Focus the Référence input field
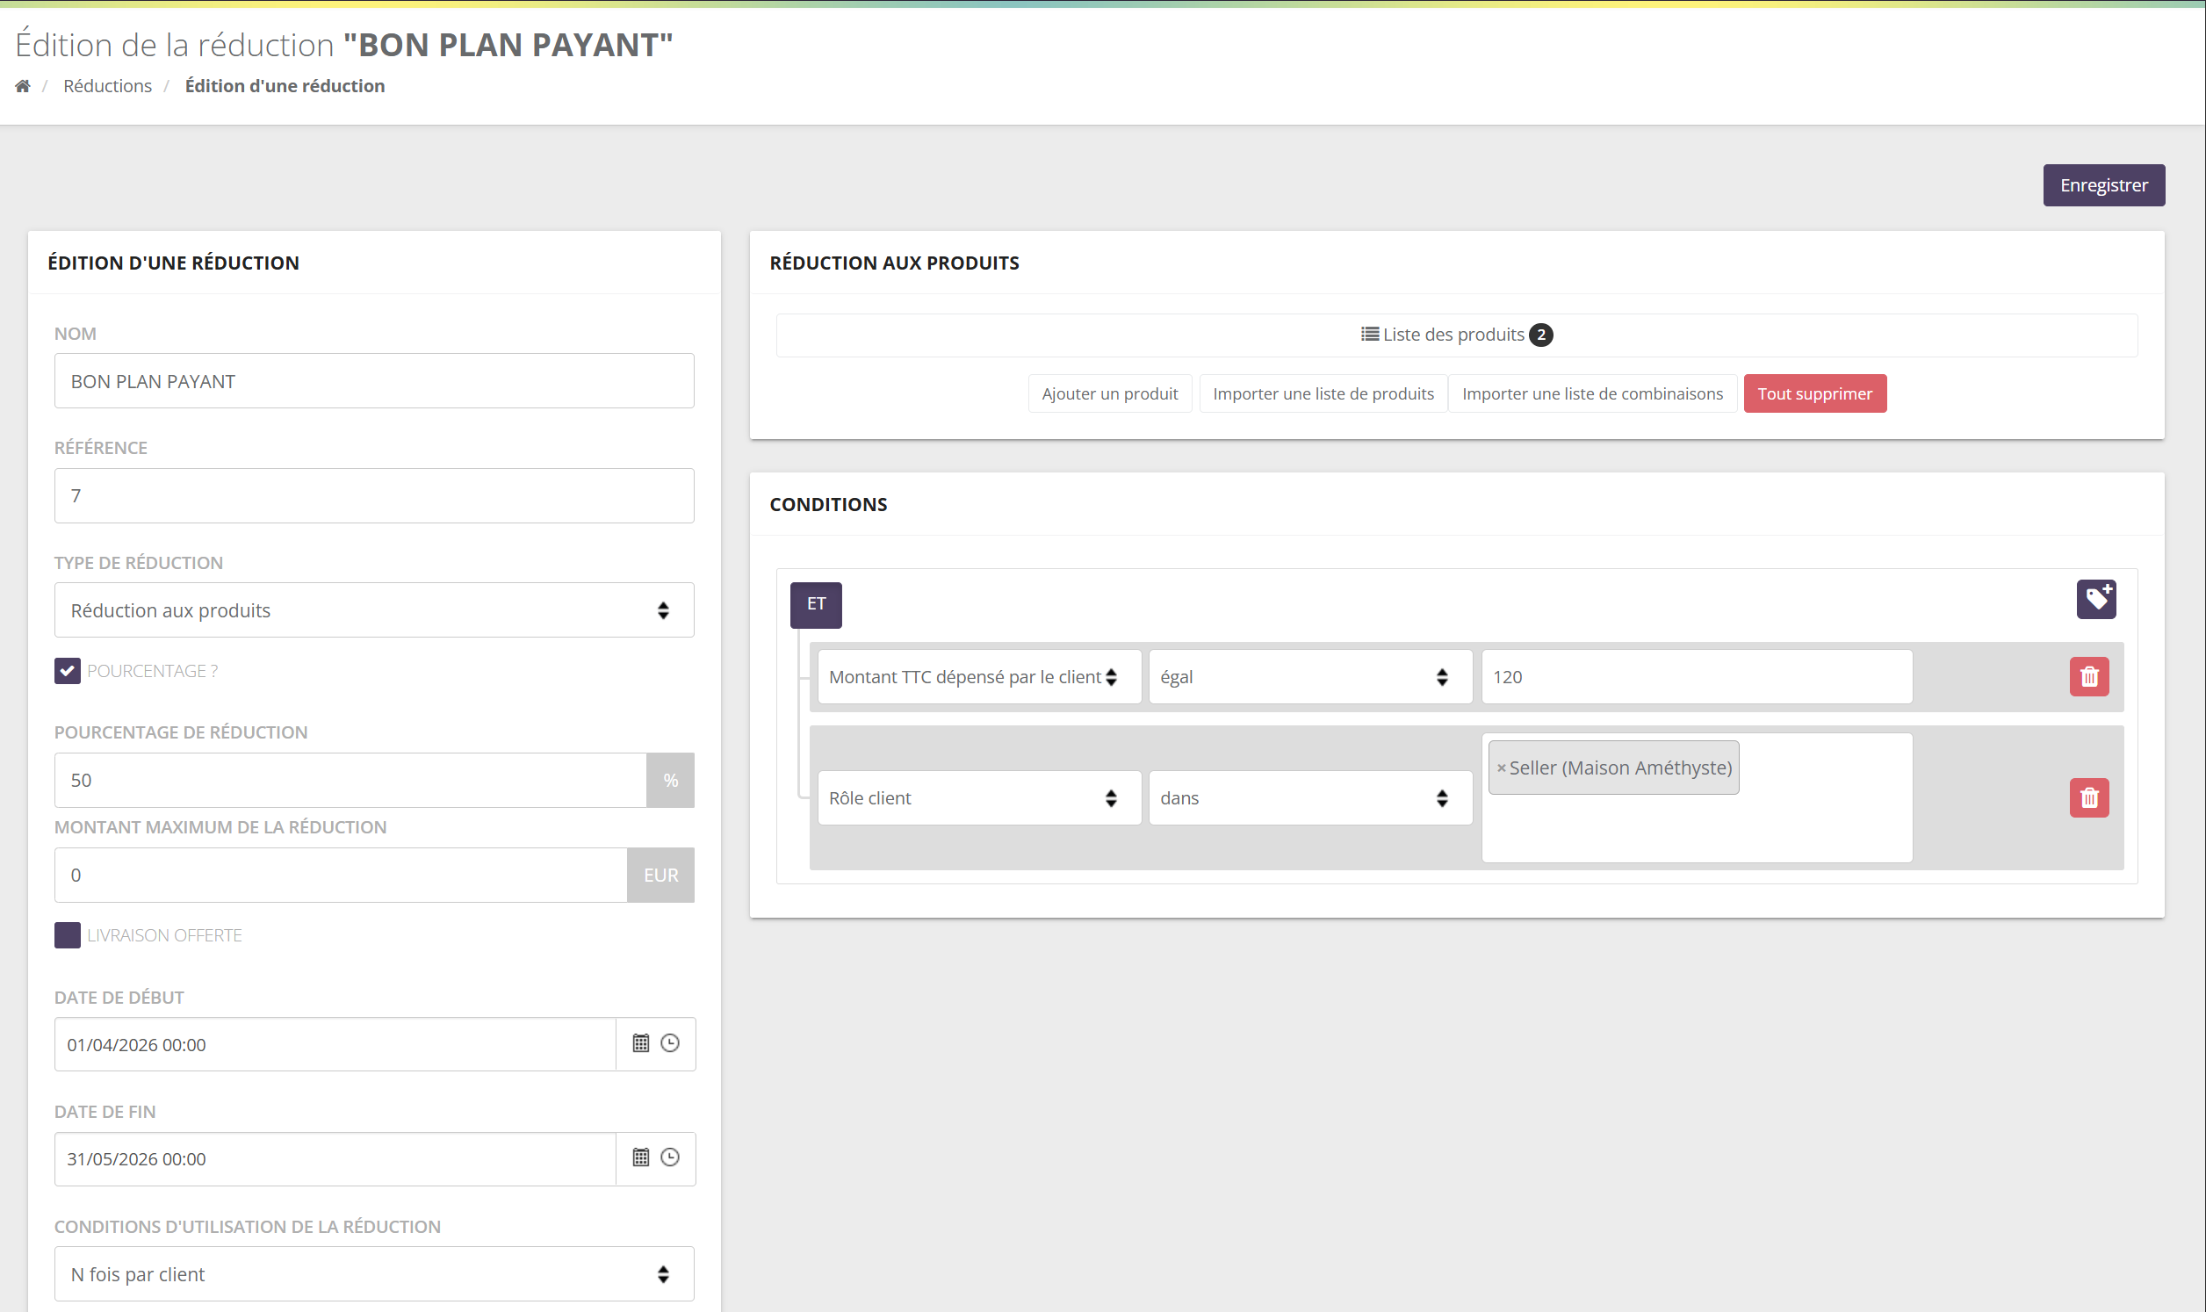Viewport: 2206px width, 1312px height. (374, 496)
